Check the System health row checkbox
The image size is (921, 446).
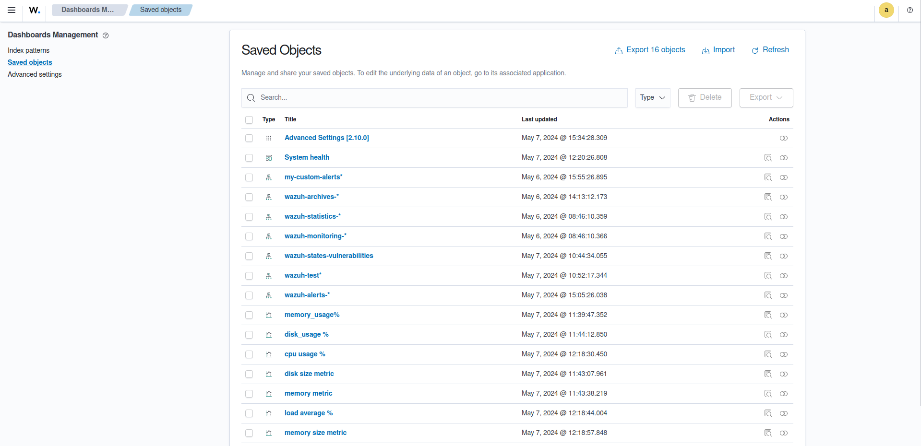tap(249, 158)
